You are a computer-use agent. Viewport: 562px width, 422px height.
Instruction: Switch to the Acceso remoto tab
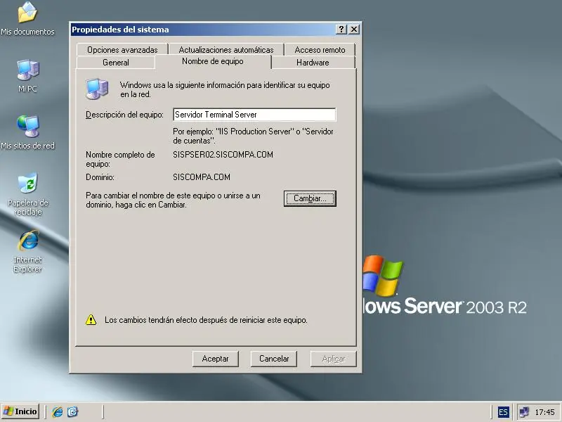pos(320,49)
